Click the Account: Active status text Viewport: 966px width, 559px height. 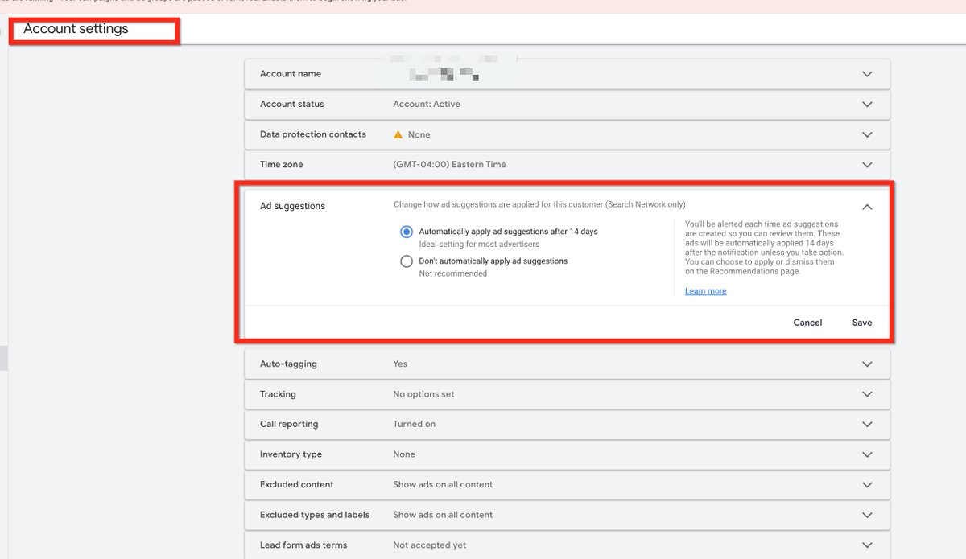click(x=427, y=104)
